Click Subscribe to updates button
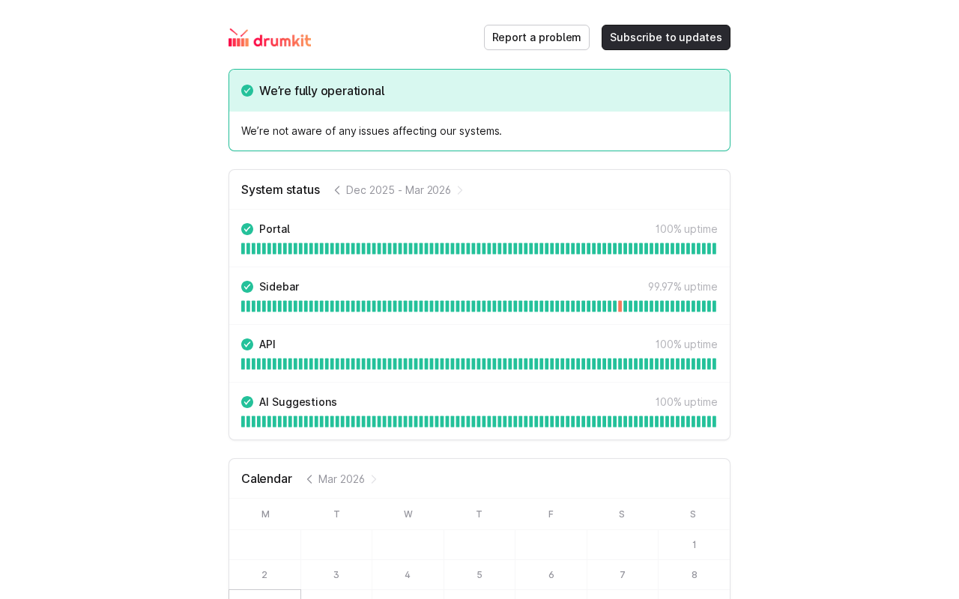The width and height of the screenshot is (959, 599). tap(666, 37)
